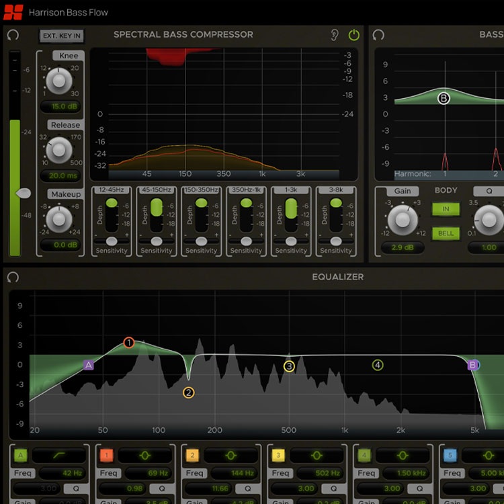The width and height of the screenshot is (504, 504).
Task: Select the 0.0 dB makeup value field
Action: tap(60, 245)
